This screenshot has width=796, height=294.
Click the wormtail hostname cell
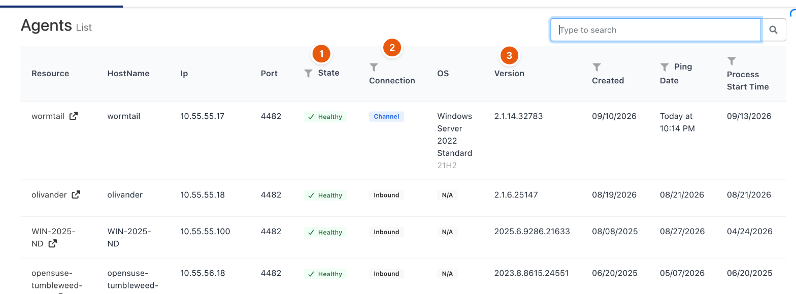[x=124, y=116]
